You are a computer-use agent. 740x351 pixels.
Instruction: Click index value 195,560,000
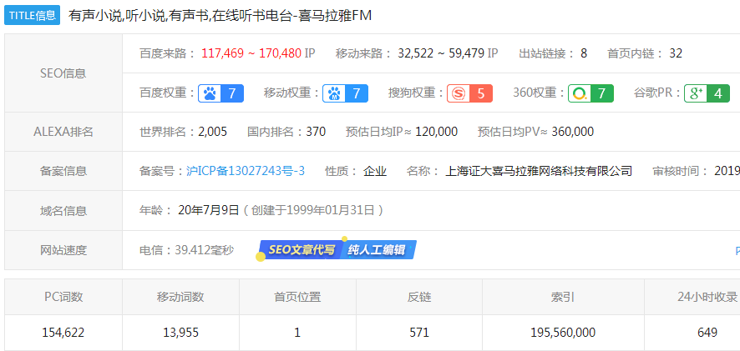(563, 333)
